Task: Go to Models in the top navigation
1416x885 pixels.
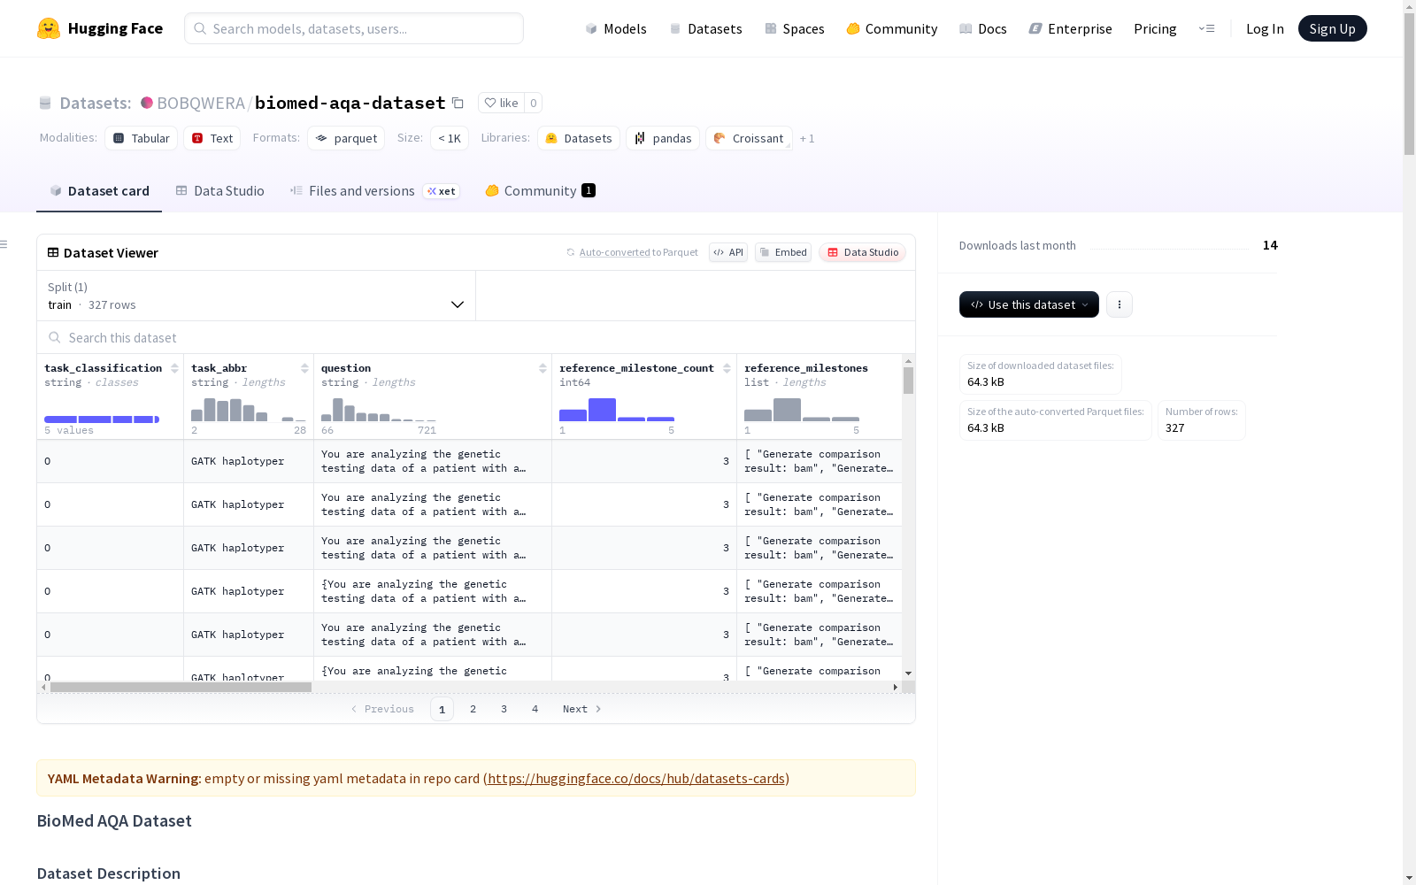Action: coord(616,28)
